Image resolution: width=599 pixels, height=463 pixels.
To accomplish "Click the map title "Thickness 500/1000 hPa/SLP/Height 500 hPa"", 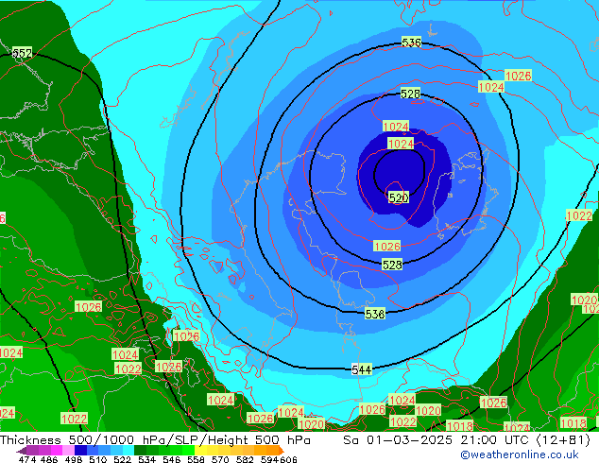I will (x=156, y=440).
